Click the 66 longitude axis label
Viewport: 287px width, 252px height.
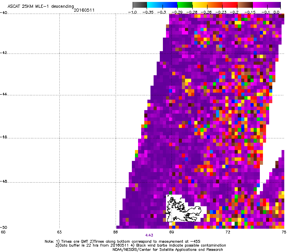click(115, 232)
